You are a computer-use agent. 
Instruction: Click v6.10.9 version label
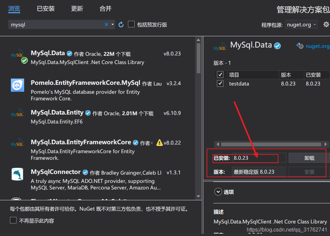172,113
